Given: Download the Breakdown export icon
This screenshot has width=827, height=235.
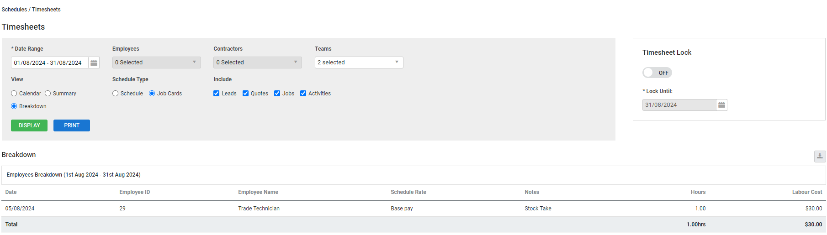Looking at the screenshot, I should (820, 156).
